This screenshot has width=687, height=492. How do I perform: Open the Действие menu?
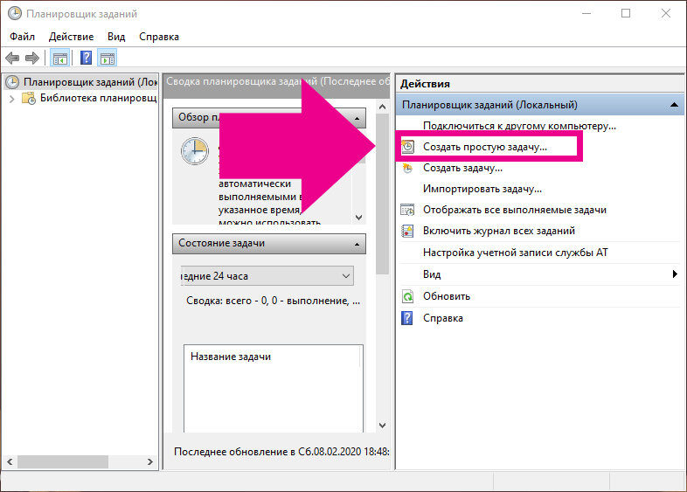click(x=71, y=37)
